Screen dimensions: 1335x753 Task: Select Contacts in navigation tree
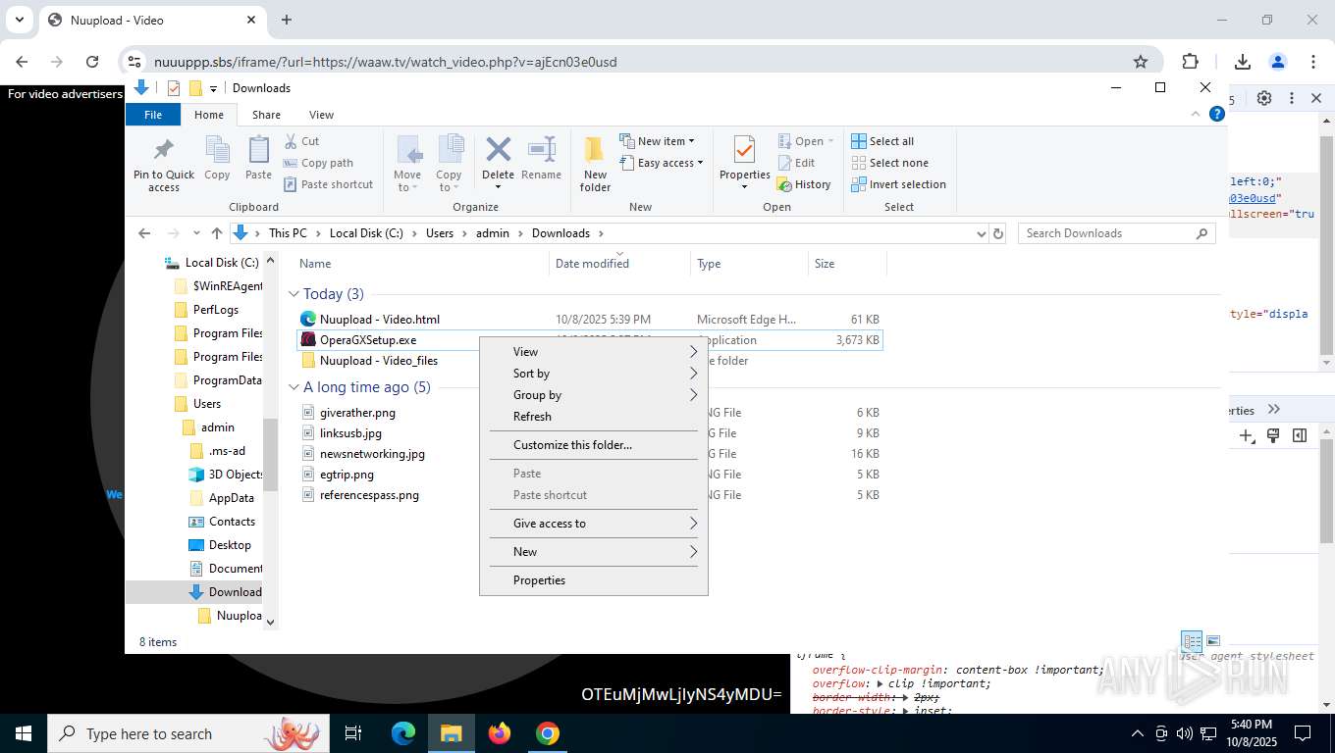click(232, 522)
